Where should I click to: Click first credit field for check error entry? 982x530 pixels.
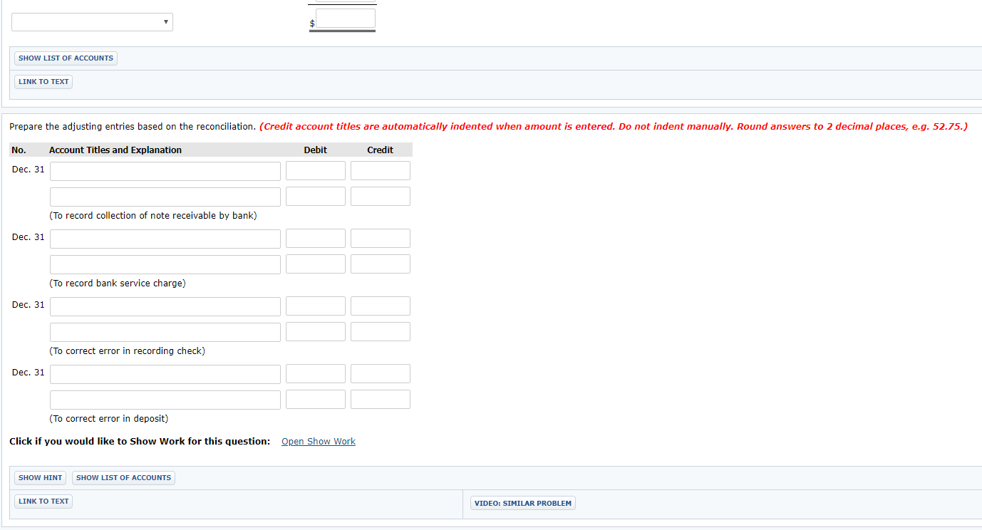(x=381, y=306)
